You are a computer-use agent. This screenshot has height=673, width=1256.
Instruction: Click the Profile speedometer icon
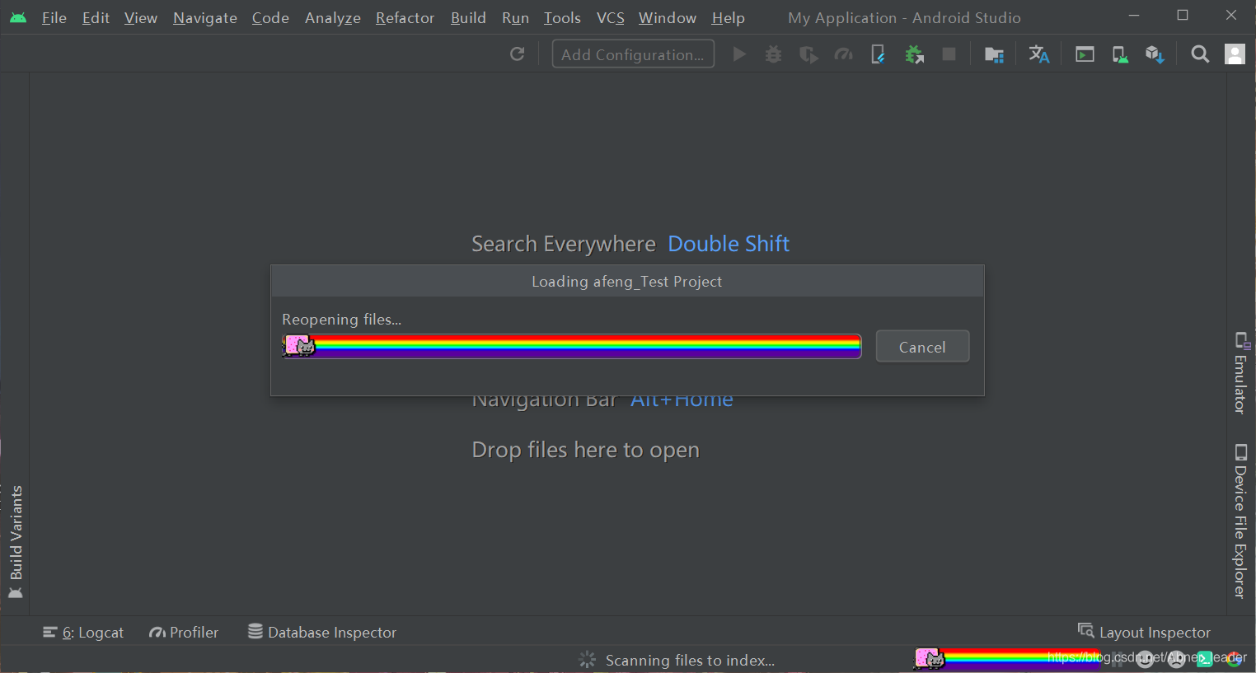[843, 54]
